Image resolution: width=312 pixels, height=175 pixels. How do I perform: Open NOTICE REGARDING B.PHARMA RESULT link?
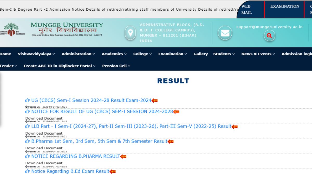[76, 156]
